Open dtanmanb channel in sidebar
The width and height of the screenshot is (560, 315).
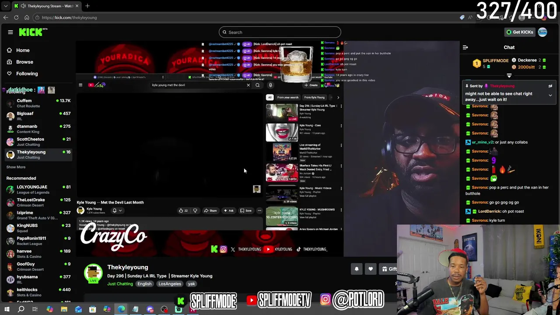coord(38,129)
